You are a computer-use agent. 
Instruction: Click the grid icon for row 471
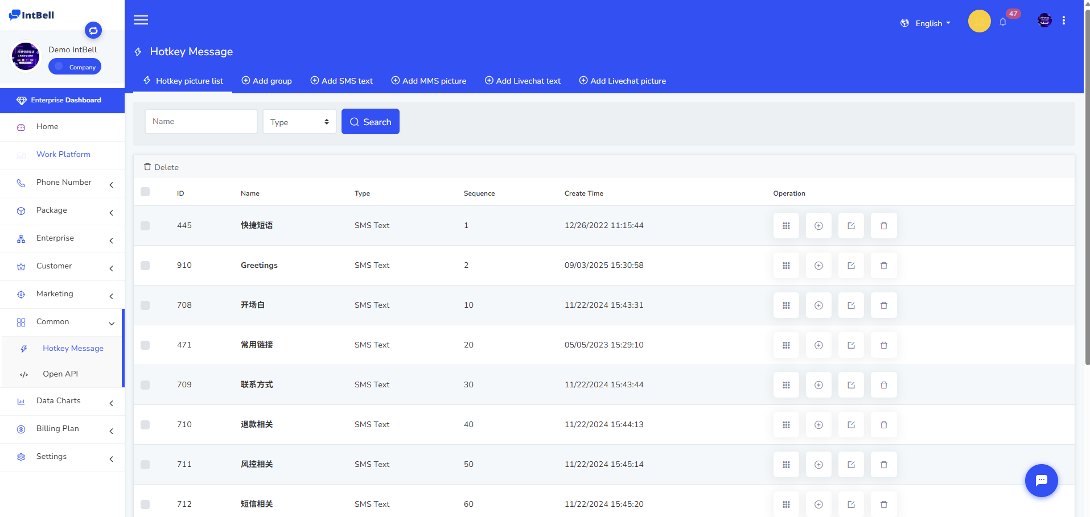click(x=786, y=345)
